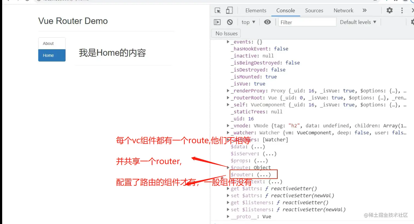Expand get $attrs reactiveGetter

[228, 189]
